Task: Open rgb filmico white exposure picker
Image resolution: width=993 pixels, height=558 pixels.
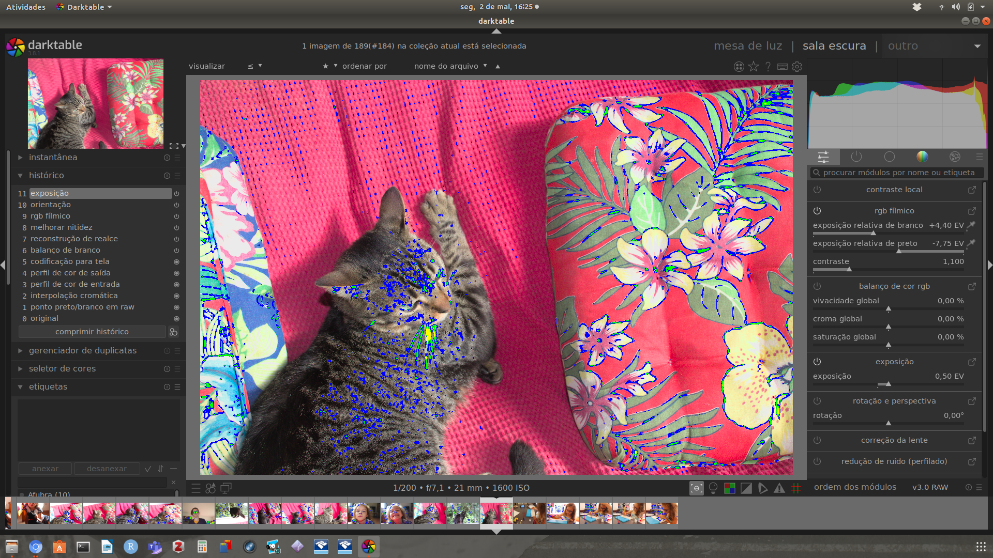Action: (x=971, y=225)
